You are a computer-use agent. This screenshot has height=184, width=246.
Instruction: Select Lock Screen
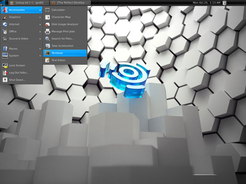(x=21, y=65)
